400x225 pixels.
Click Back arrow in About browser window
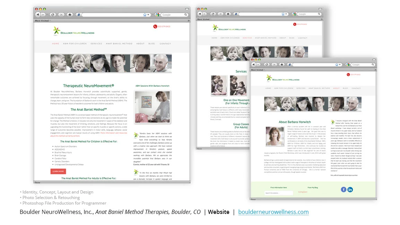(254, 64)
